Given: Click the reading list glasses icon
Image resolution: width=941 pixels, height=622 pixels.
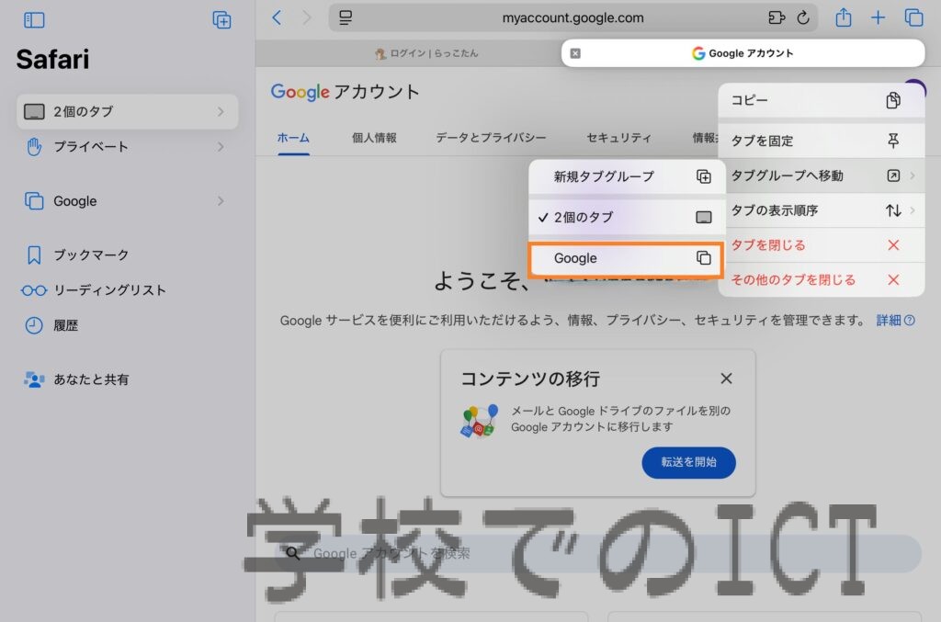Looking at the screenshot, I should pos(34,290).
